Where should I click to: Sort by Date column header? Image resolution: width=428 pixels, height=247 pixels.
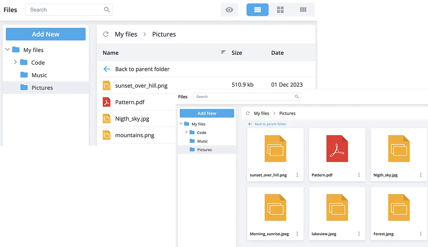pos(277,53)
